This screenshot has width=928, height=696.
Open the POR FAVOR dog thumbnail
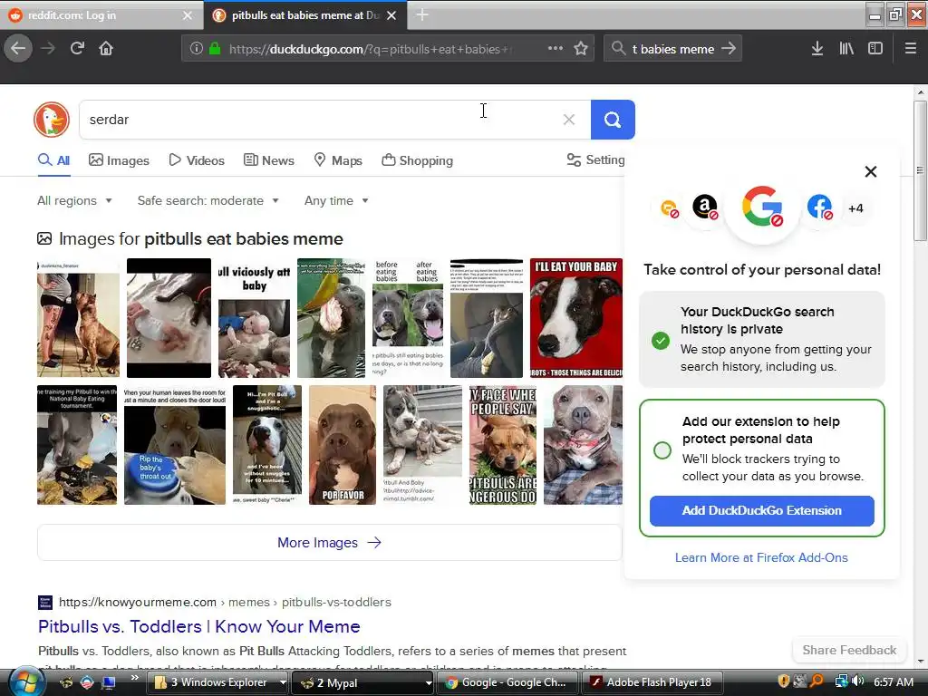point(342,445)
